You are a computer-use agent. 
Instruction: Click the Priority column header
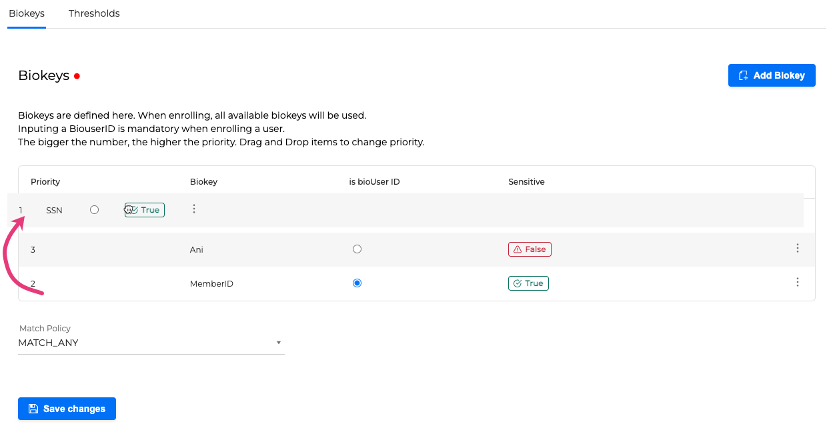(45, 181)
